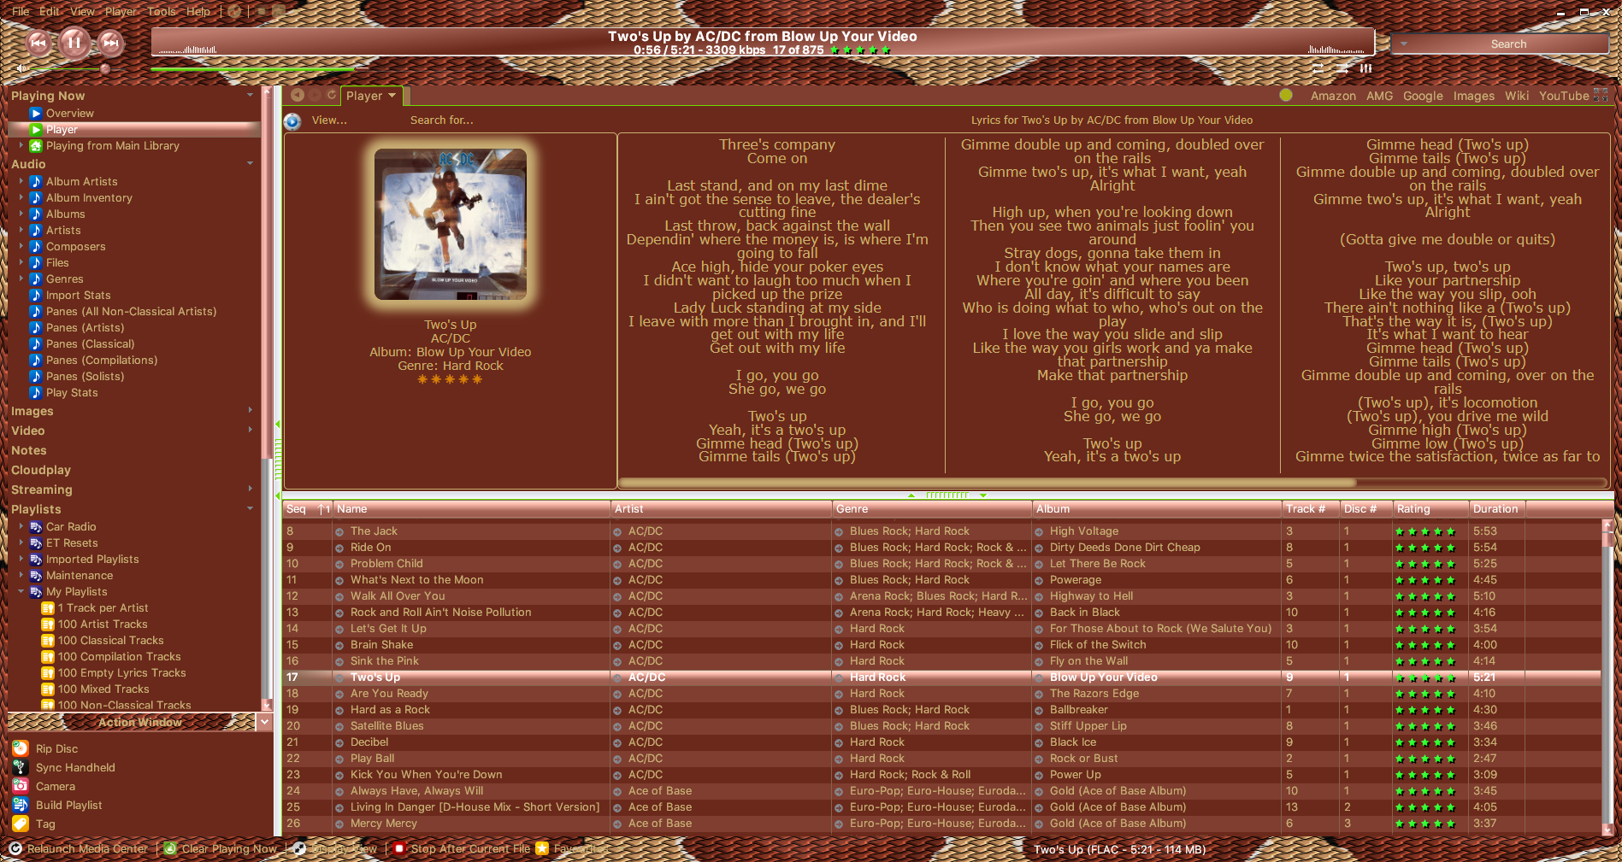Open the Camera action icon
This screenshot has height=862, width=1622.
(x=21, y=786)
